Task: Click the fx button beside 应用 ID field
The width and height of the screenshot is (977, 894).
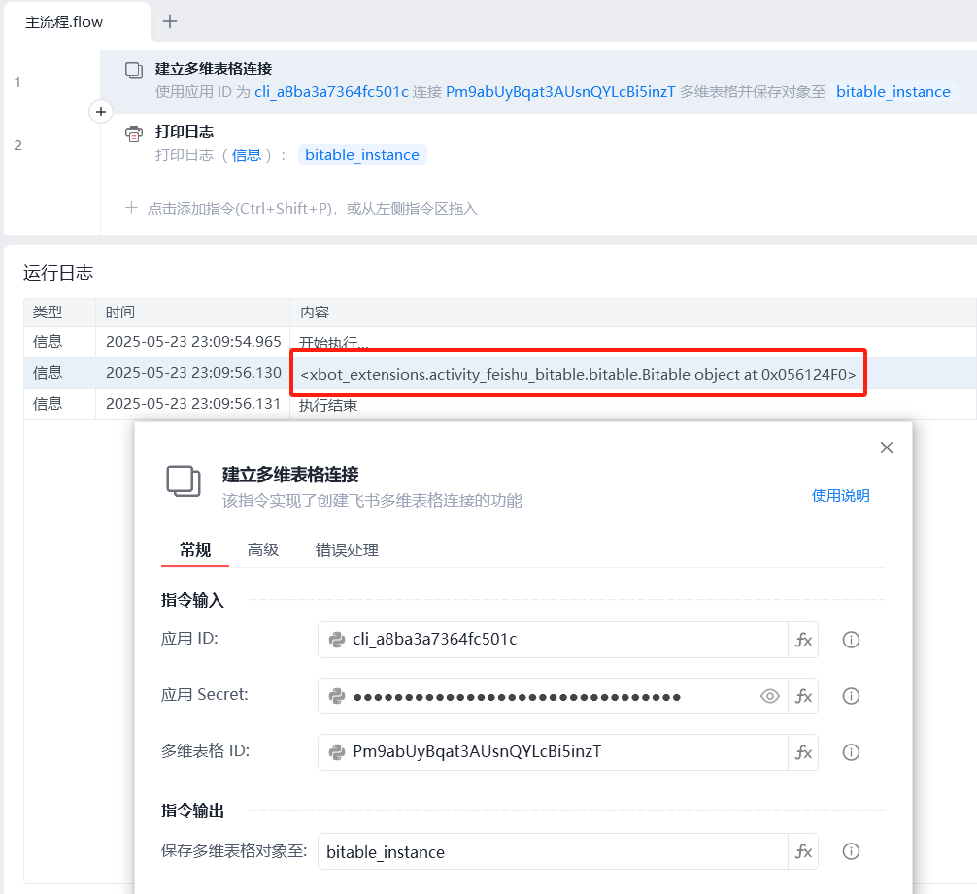Action: coord(803,640)
